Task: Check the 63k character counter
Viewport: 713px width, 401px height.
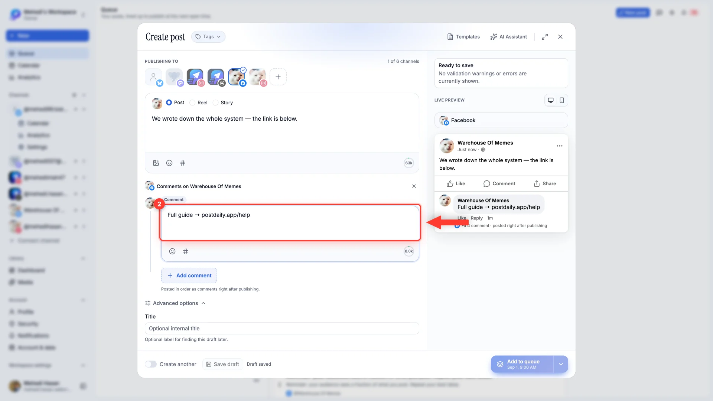Action: [x=409, y=163]
